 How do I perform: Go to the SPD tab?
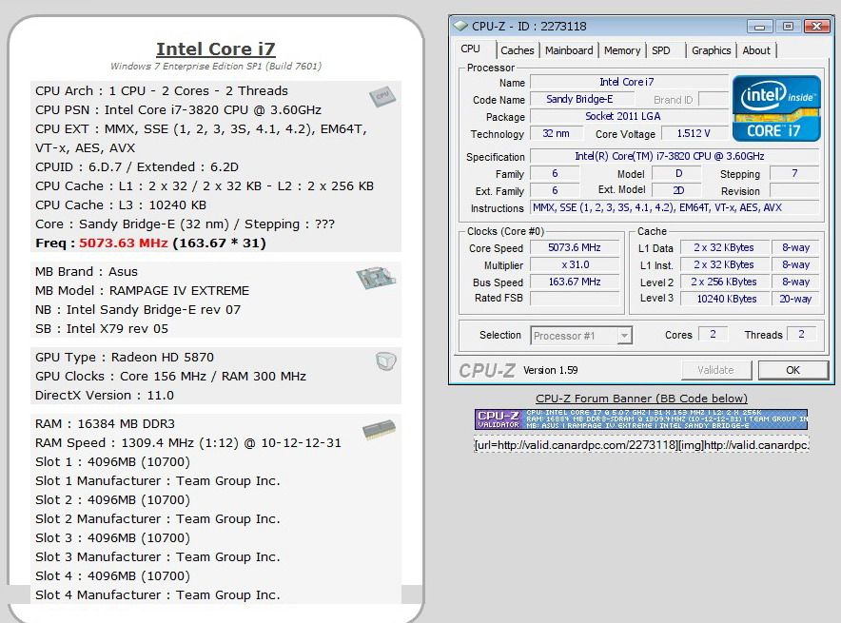point(660,50)
